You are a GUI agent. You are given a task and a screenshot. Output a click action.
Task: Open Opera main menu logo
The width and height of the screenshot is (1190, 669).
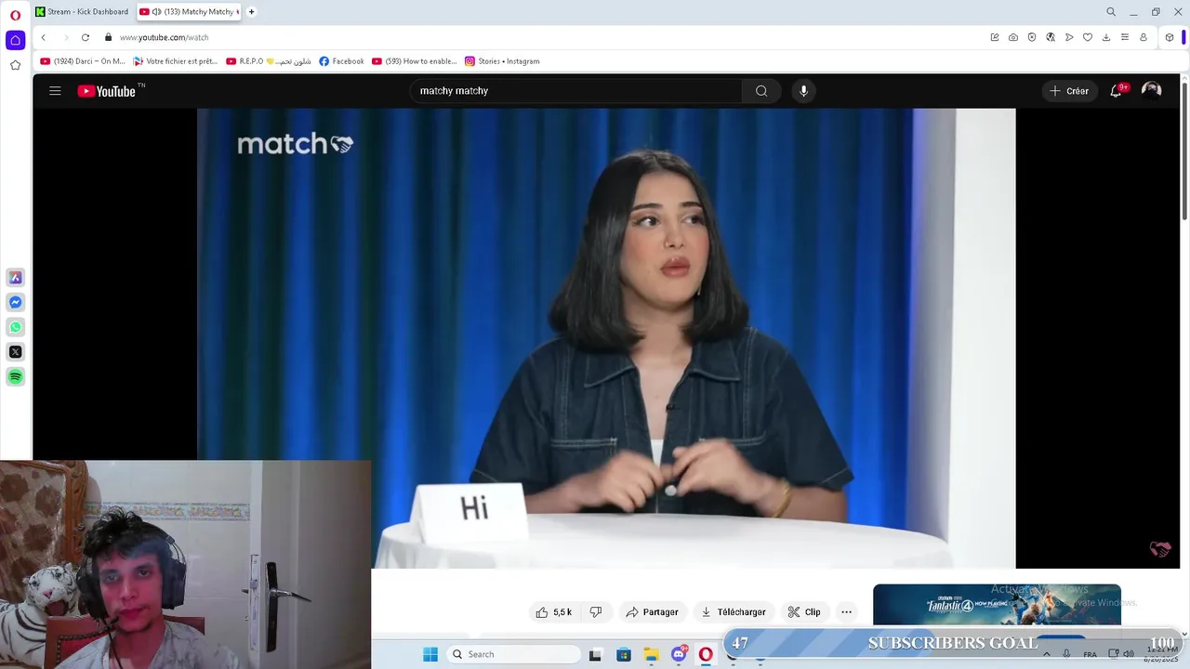point(15,15)
